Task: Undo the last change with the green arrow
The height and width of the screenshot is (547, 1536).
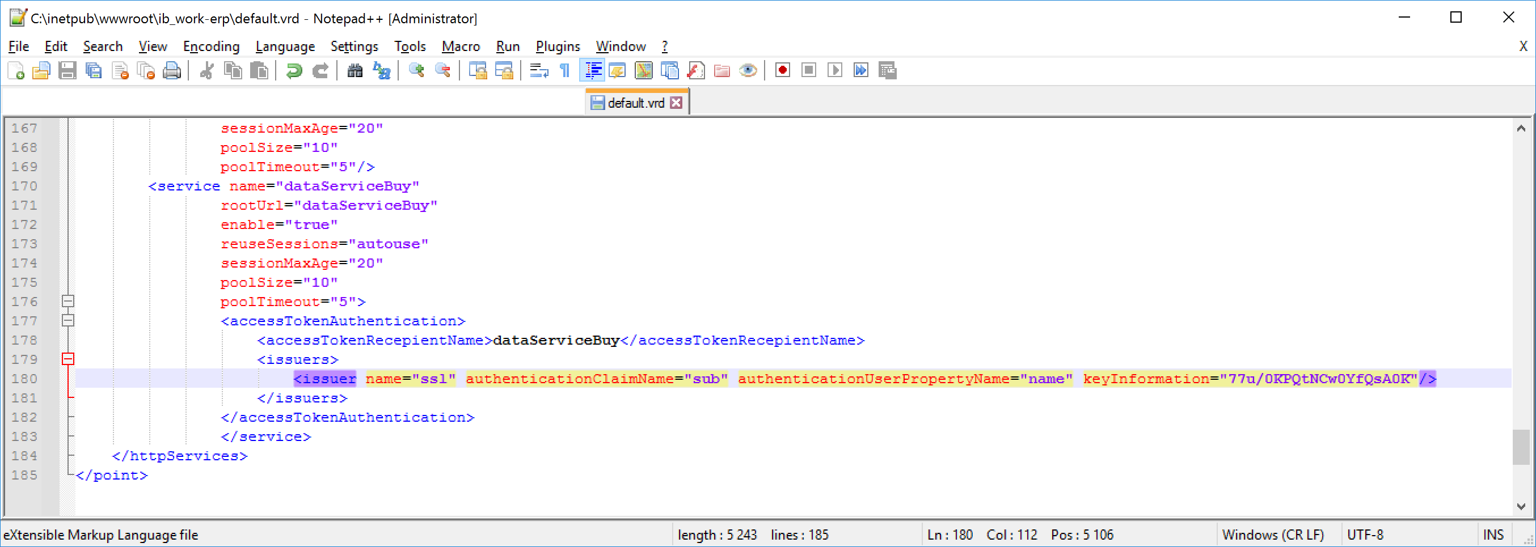Action: click(293, 71)
